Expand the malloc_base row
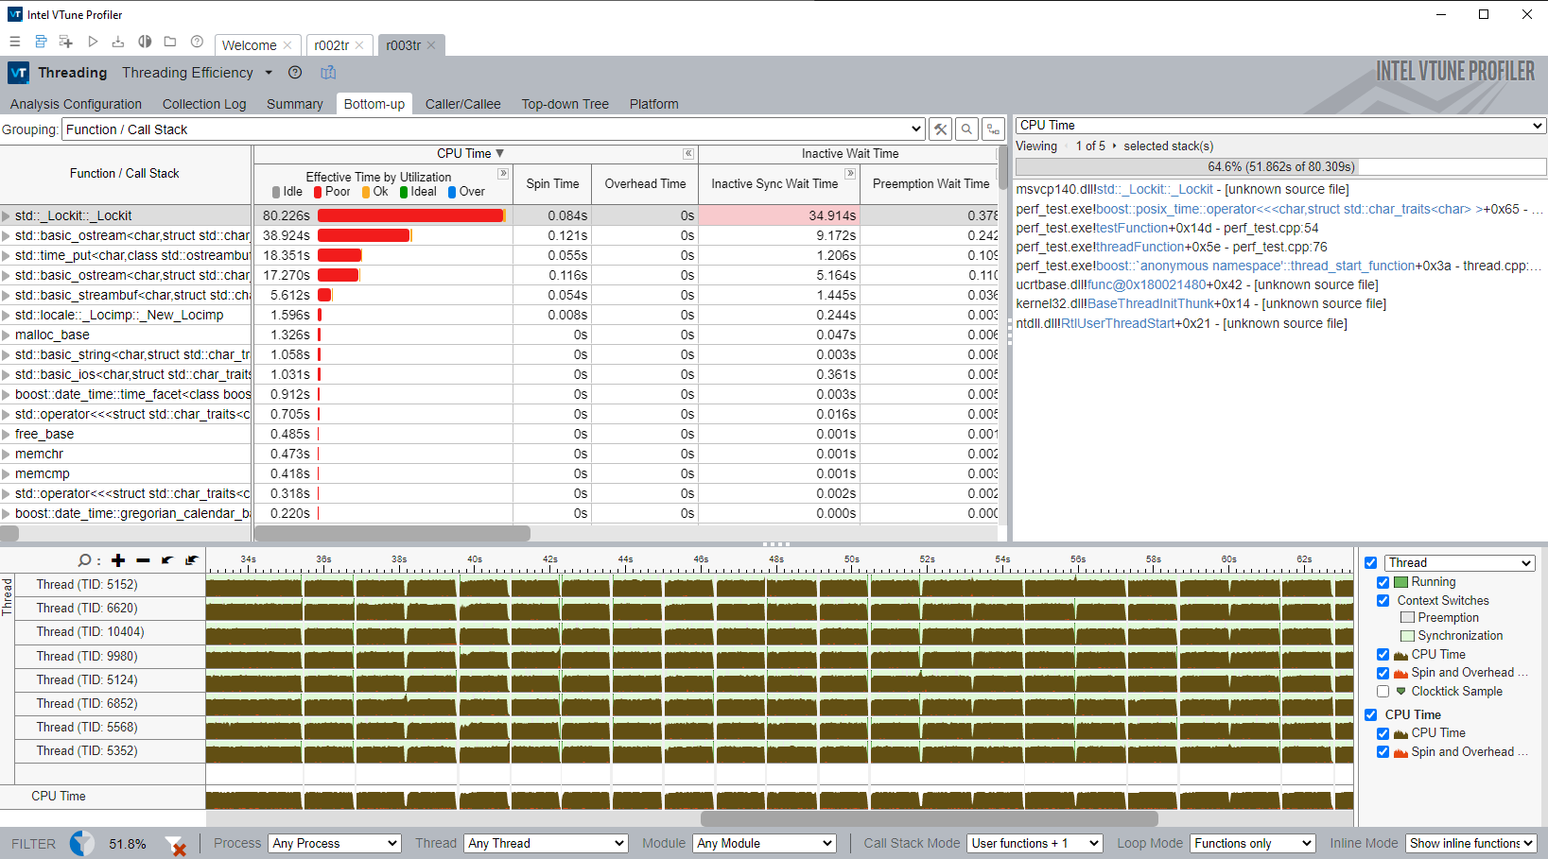1548x859 pixels. pos(7,335)
